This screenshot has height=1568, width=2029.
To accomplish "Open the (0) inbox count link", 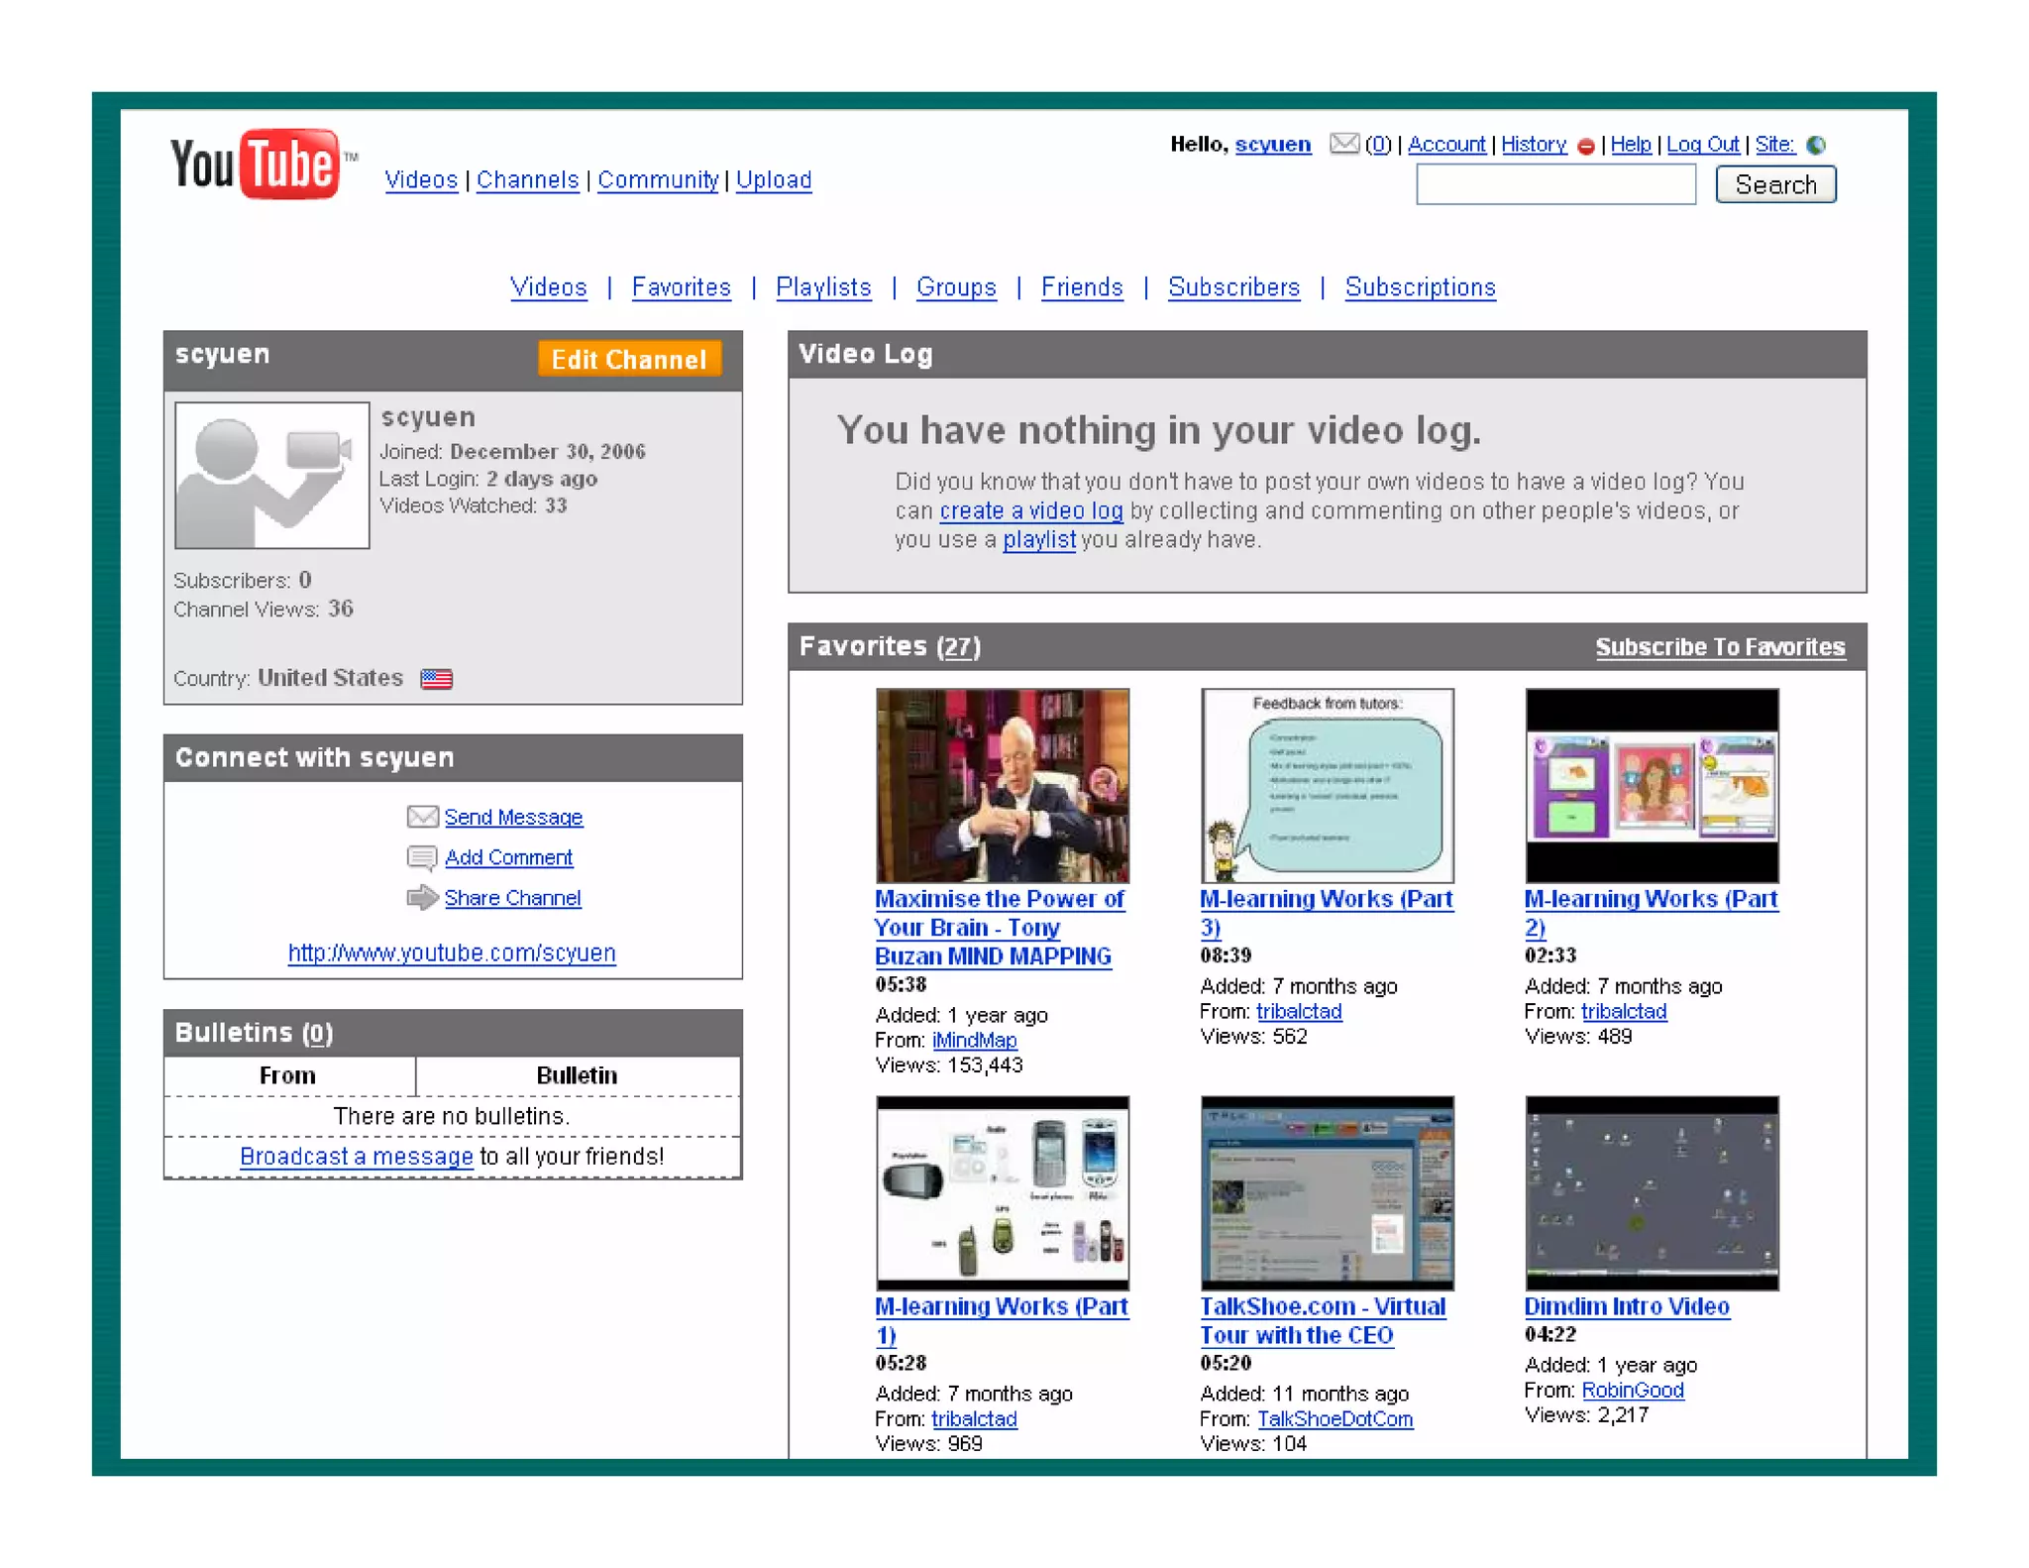I will (1377, 145).
